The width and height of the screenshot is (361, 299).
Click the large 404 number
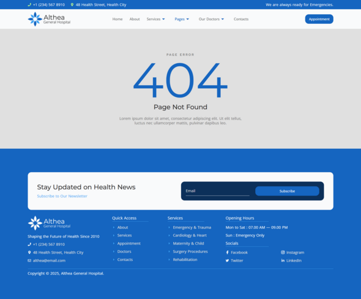coord(180,80)
